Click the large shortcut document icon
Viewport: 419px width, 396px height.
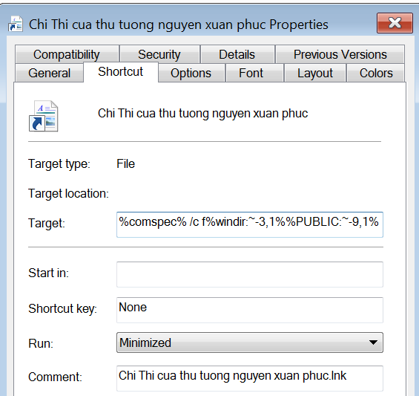[x=43, y=116]
